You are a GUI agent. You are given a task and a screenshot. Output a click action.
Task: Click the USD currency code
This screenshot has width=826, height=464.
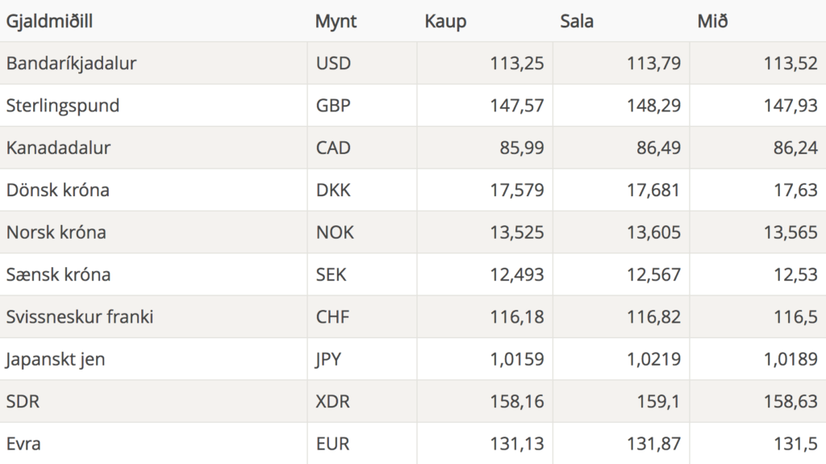pyautogui.click(x=333, y=63)
